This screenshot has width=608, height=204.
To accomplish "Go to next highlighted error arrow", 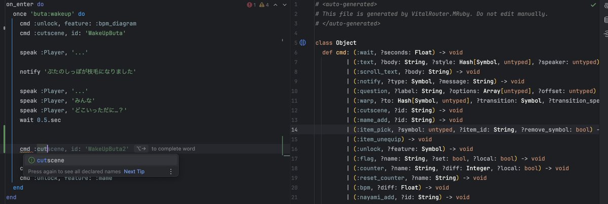I will (285, 5).
